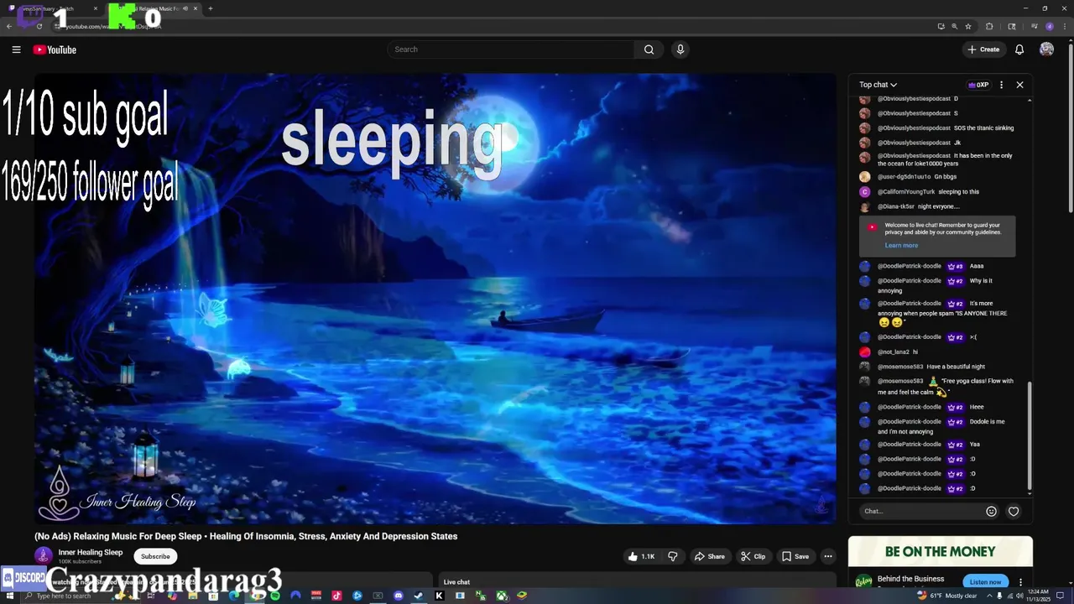The width and height of the screenshot is (1074, 604).
Task: Open the ad options three-dot menu
Action: [1020, 581]
